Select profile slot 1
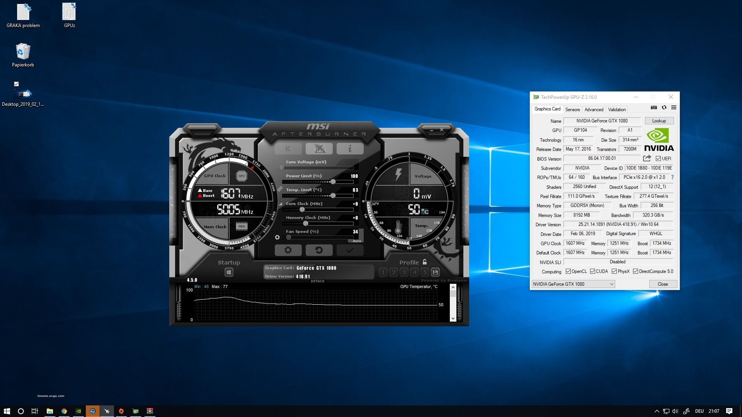This screenshot has height=417, width=742. point(383,272)
